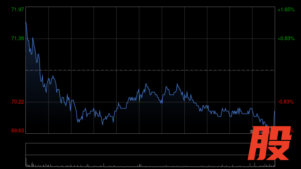Click the -0.83% percentage label
The image size is (301, 169).
click(x=285, y=102)
